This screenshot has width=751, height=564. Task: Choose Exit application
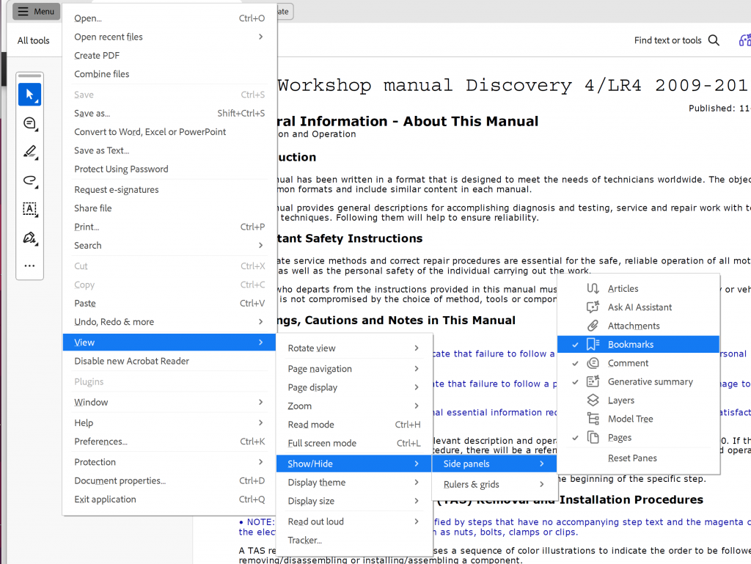(169, 499)
